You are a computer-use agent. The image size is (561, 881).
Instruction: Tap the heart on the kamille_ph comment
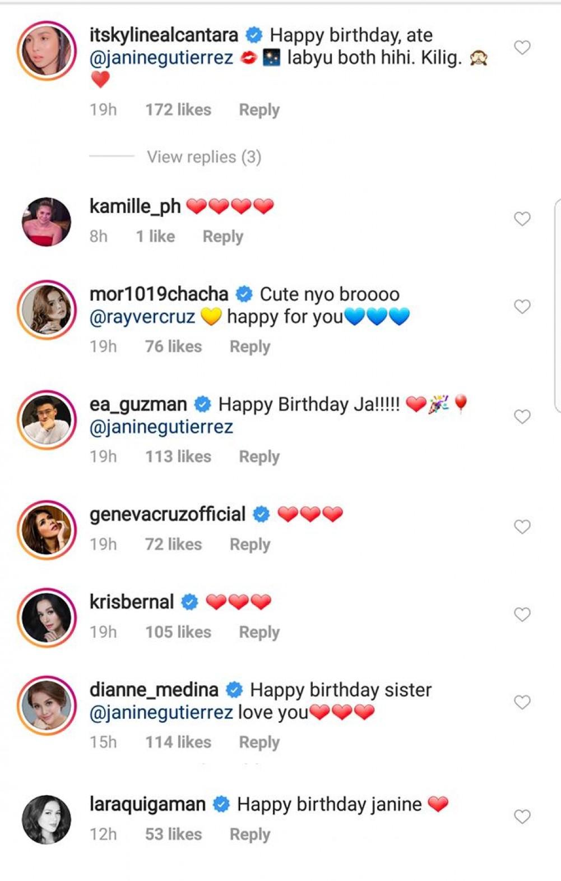click(x=522, y=219)
